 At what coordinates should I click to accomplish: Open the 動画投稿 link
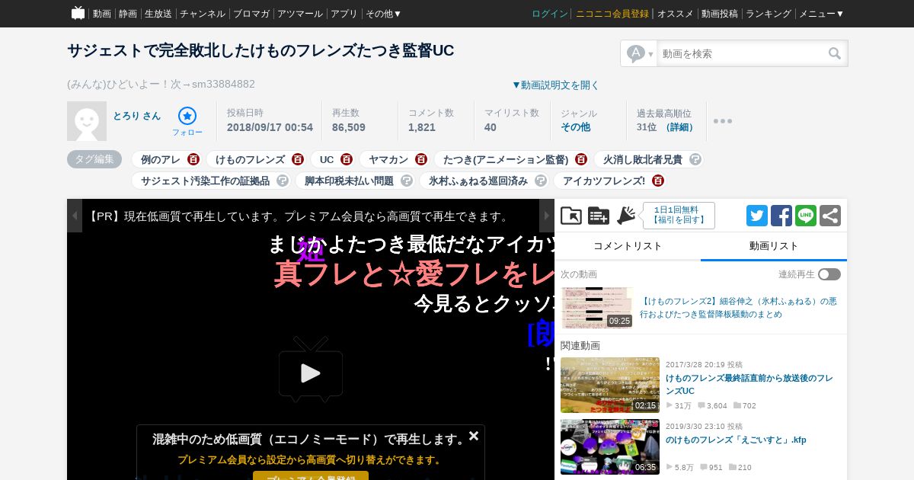pos(720,14)
